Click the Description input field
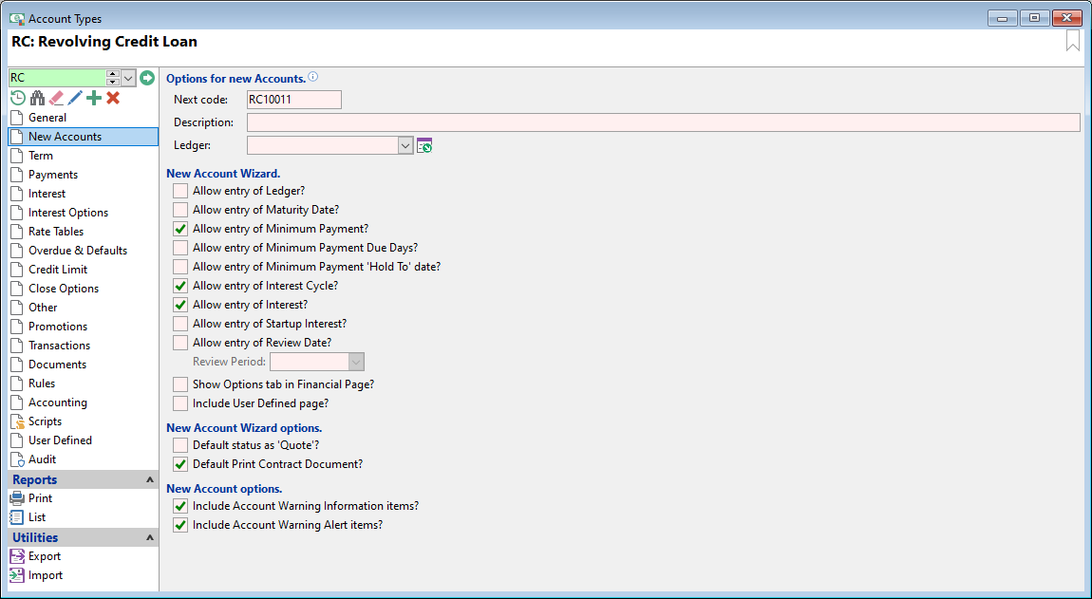Viewport: 1092px width, 599px height. pos(664,122)
